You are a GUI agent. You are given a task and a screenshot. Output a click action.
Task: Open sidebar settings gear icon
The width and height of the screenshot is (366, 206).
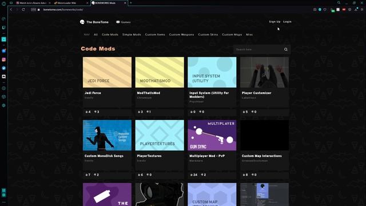pos(4,105)
